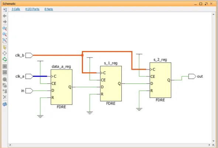Select the clk_b input port

[29, 55]
